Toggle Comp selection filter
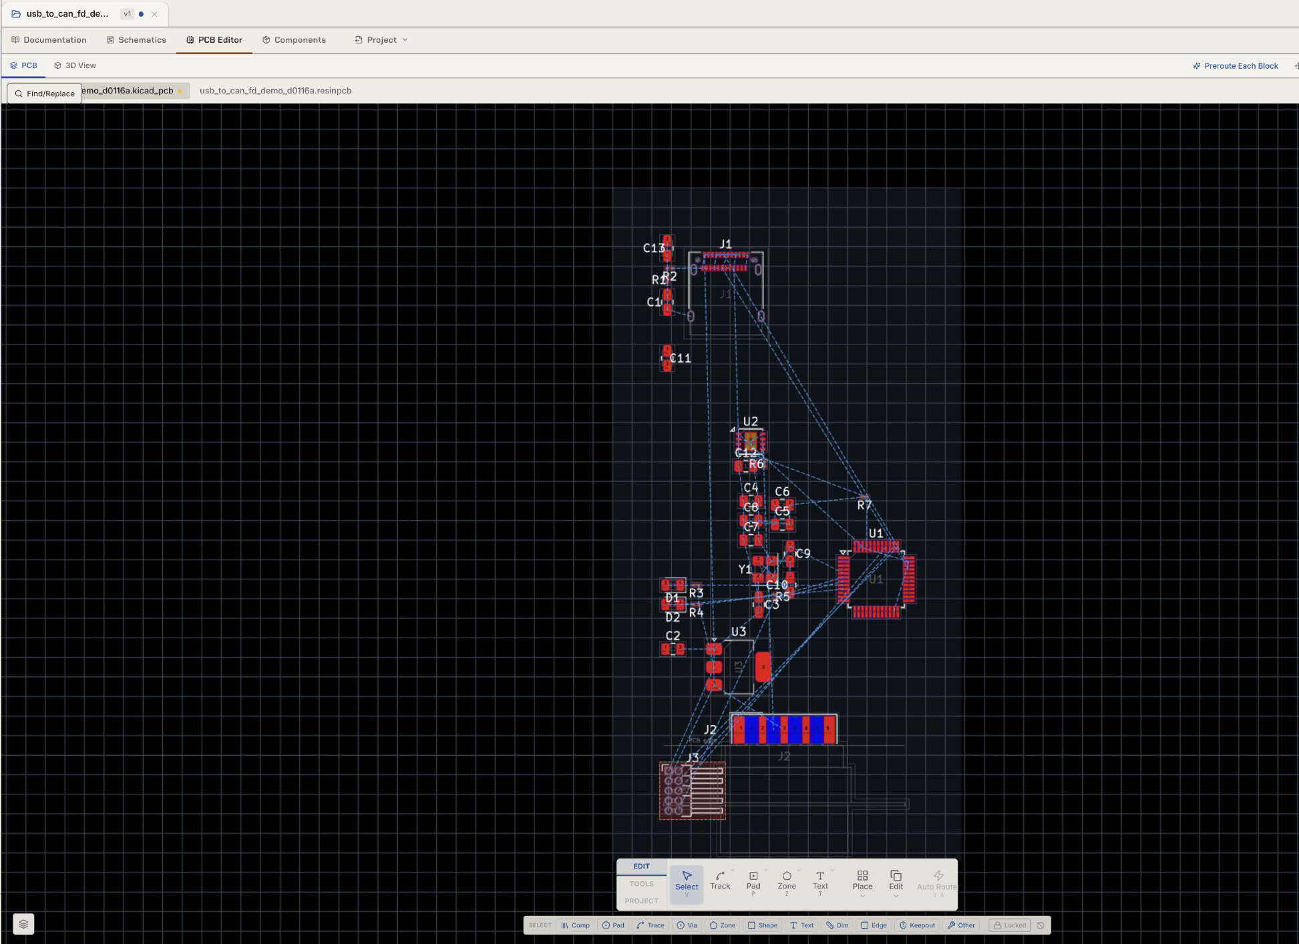The width and height of the screenshot is (1299, 944). point(575,925)
